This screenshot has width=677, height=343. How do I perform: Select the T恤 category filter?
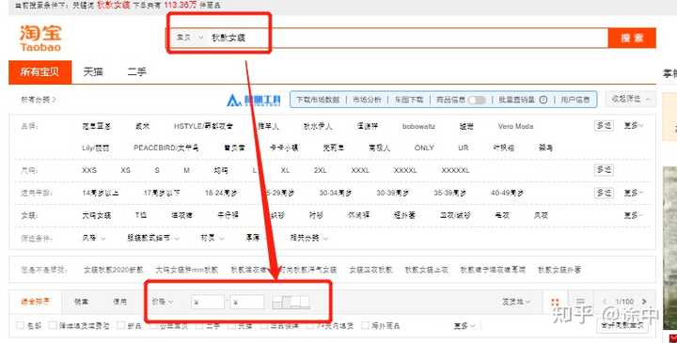(x=141, y=215)
